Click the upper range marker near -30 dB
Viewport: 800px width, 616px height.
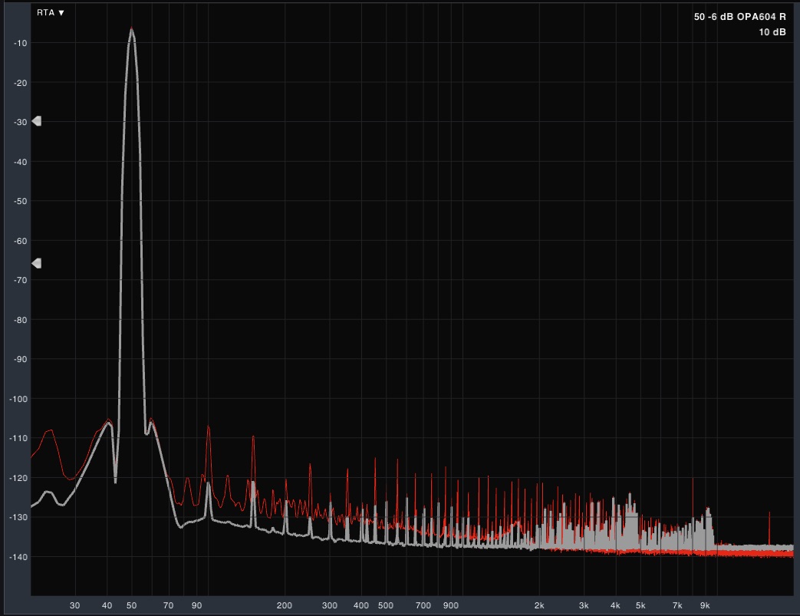37,121
